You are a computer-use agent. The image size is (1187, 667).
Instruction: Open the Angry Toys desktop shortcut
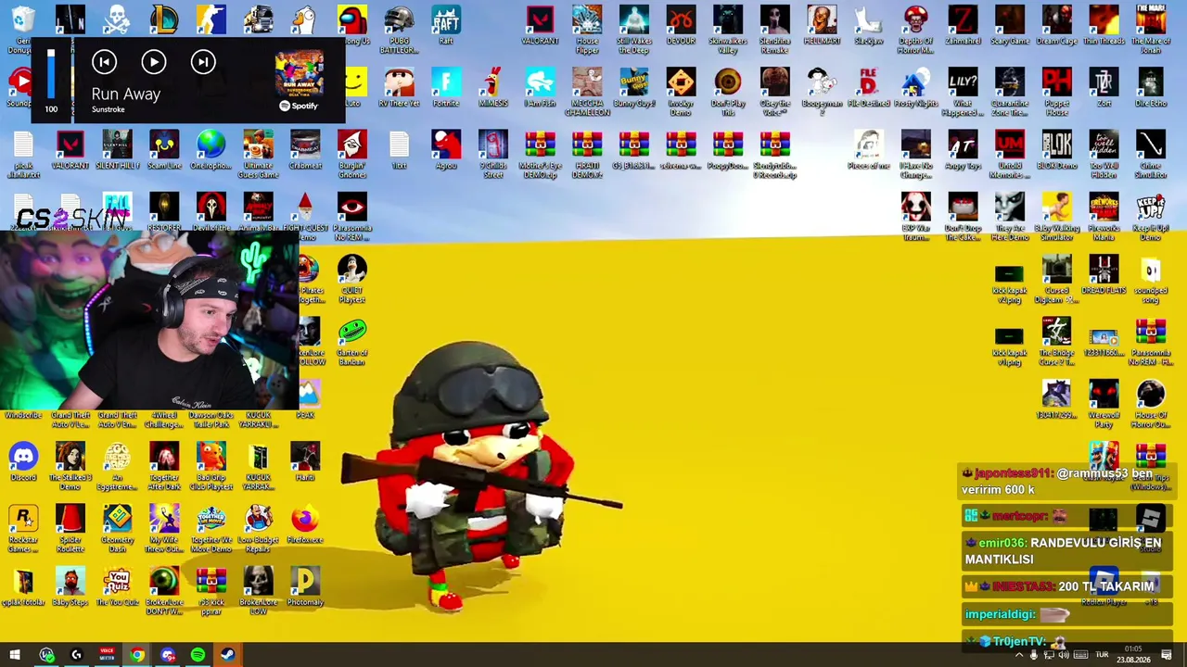pos(963,150)
